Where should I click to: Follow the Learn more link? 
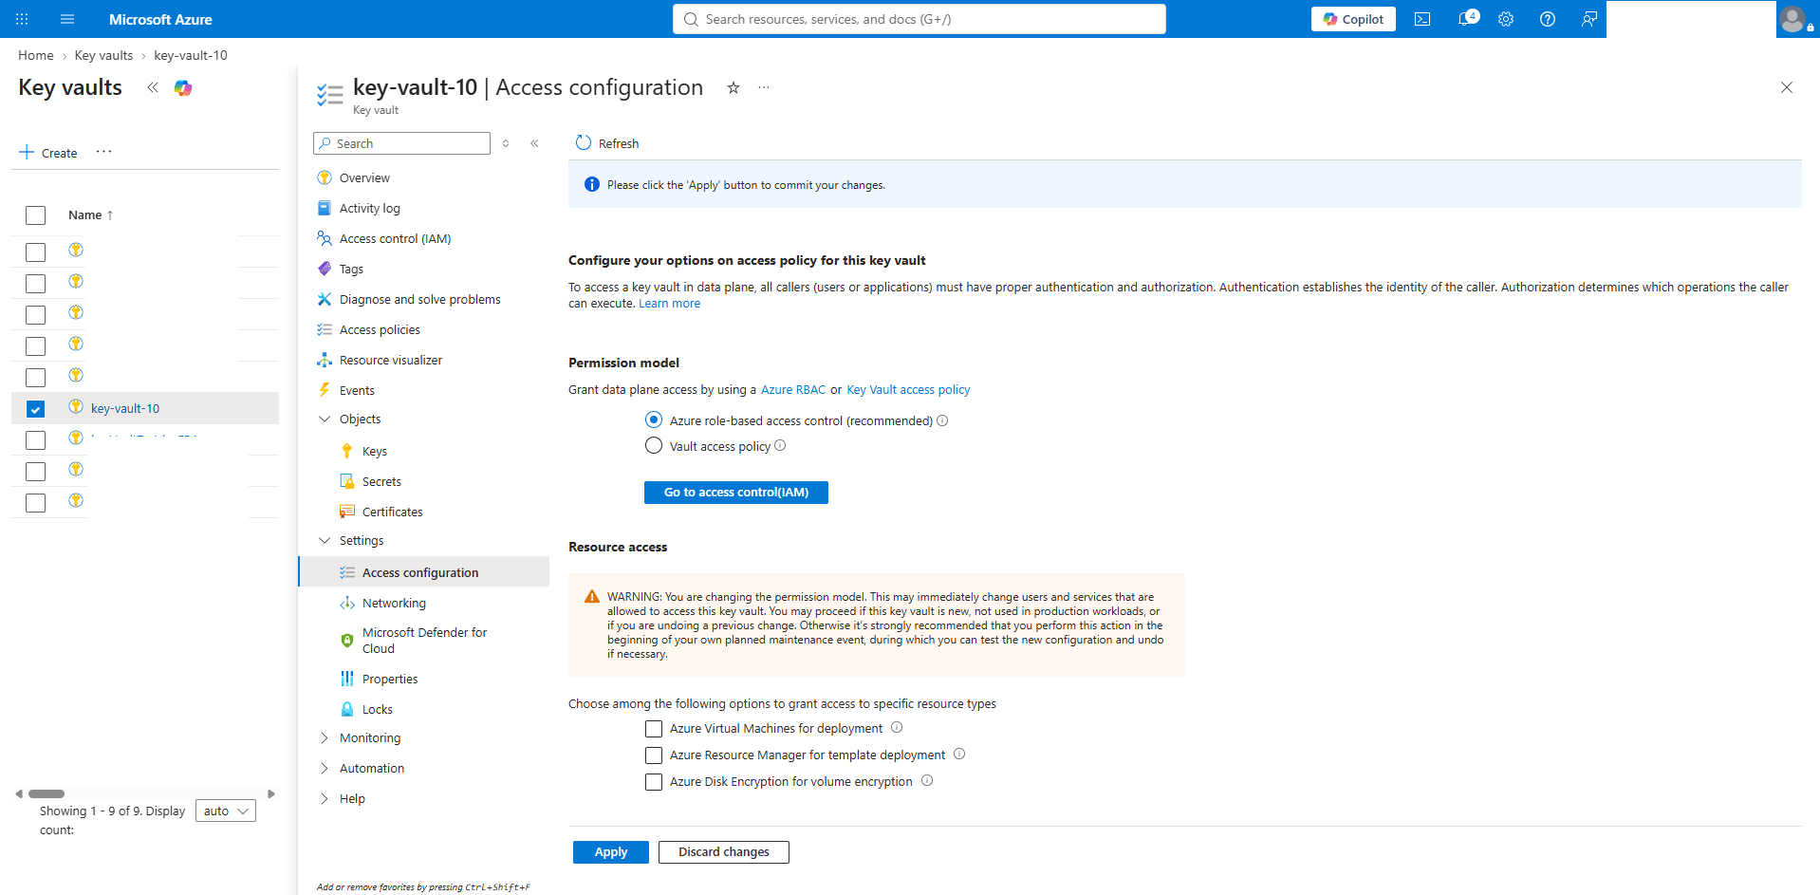[669, 304]
